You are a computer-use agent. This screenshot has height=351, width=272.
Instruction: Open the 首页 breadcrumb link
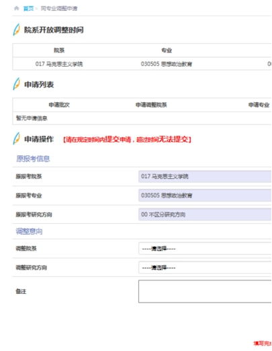[28, 9]
